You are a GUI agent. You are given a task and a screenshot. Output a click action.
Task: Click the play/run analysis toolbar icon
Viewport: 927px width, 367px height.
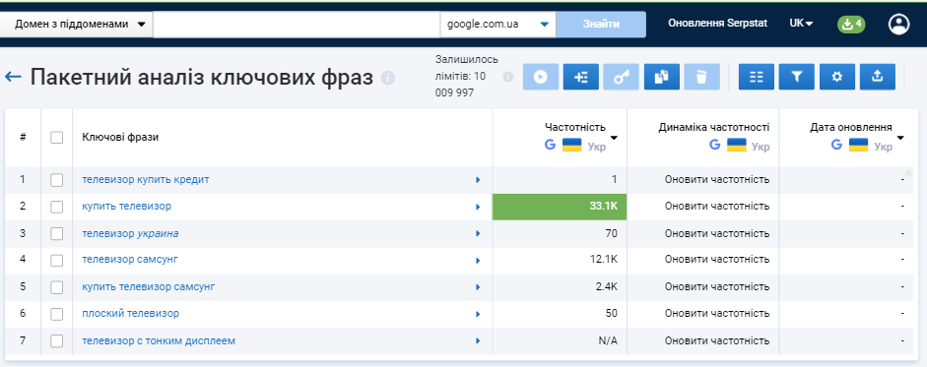[x=541, y=77]
